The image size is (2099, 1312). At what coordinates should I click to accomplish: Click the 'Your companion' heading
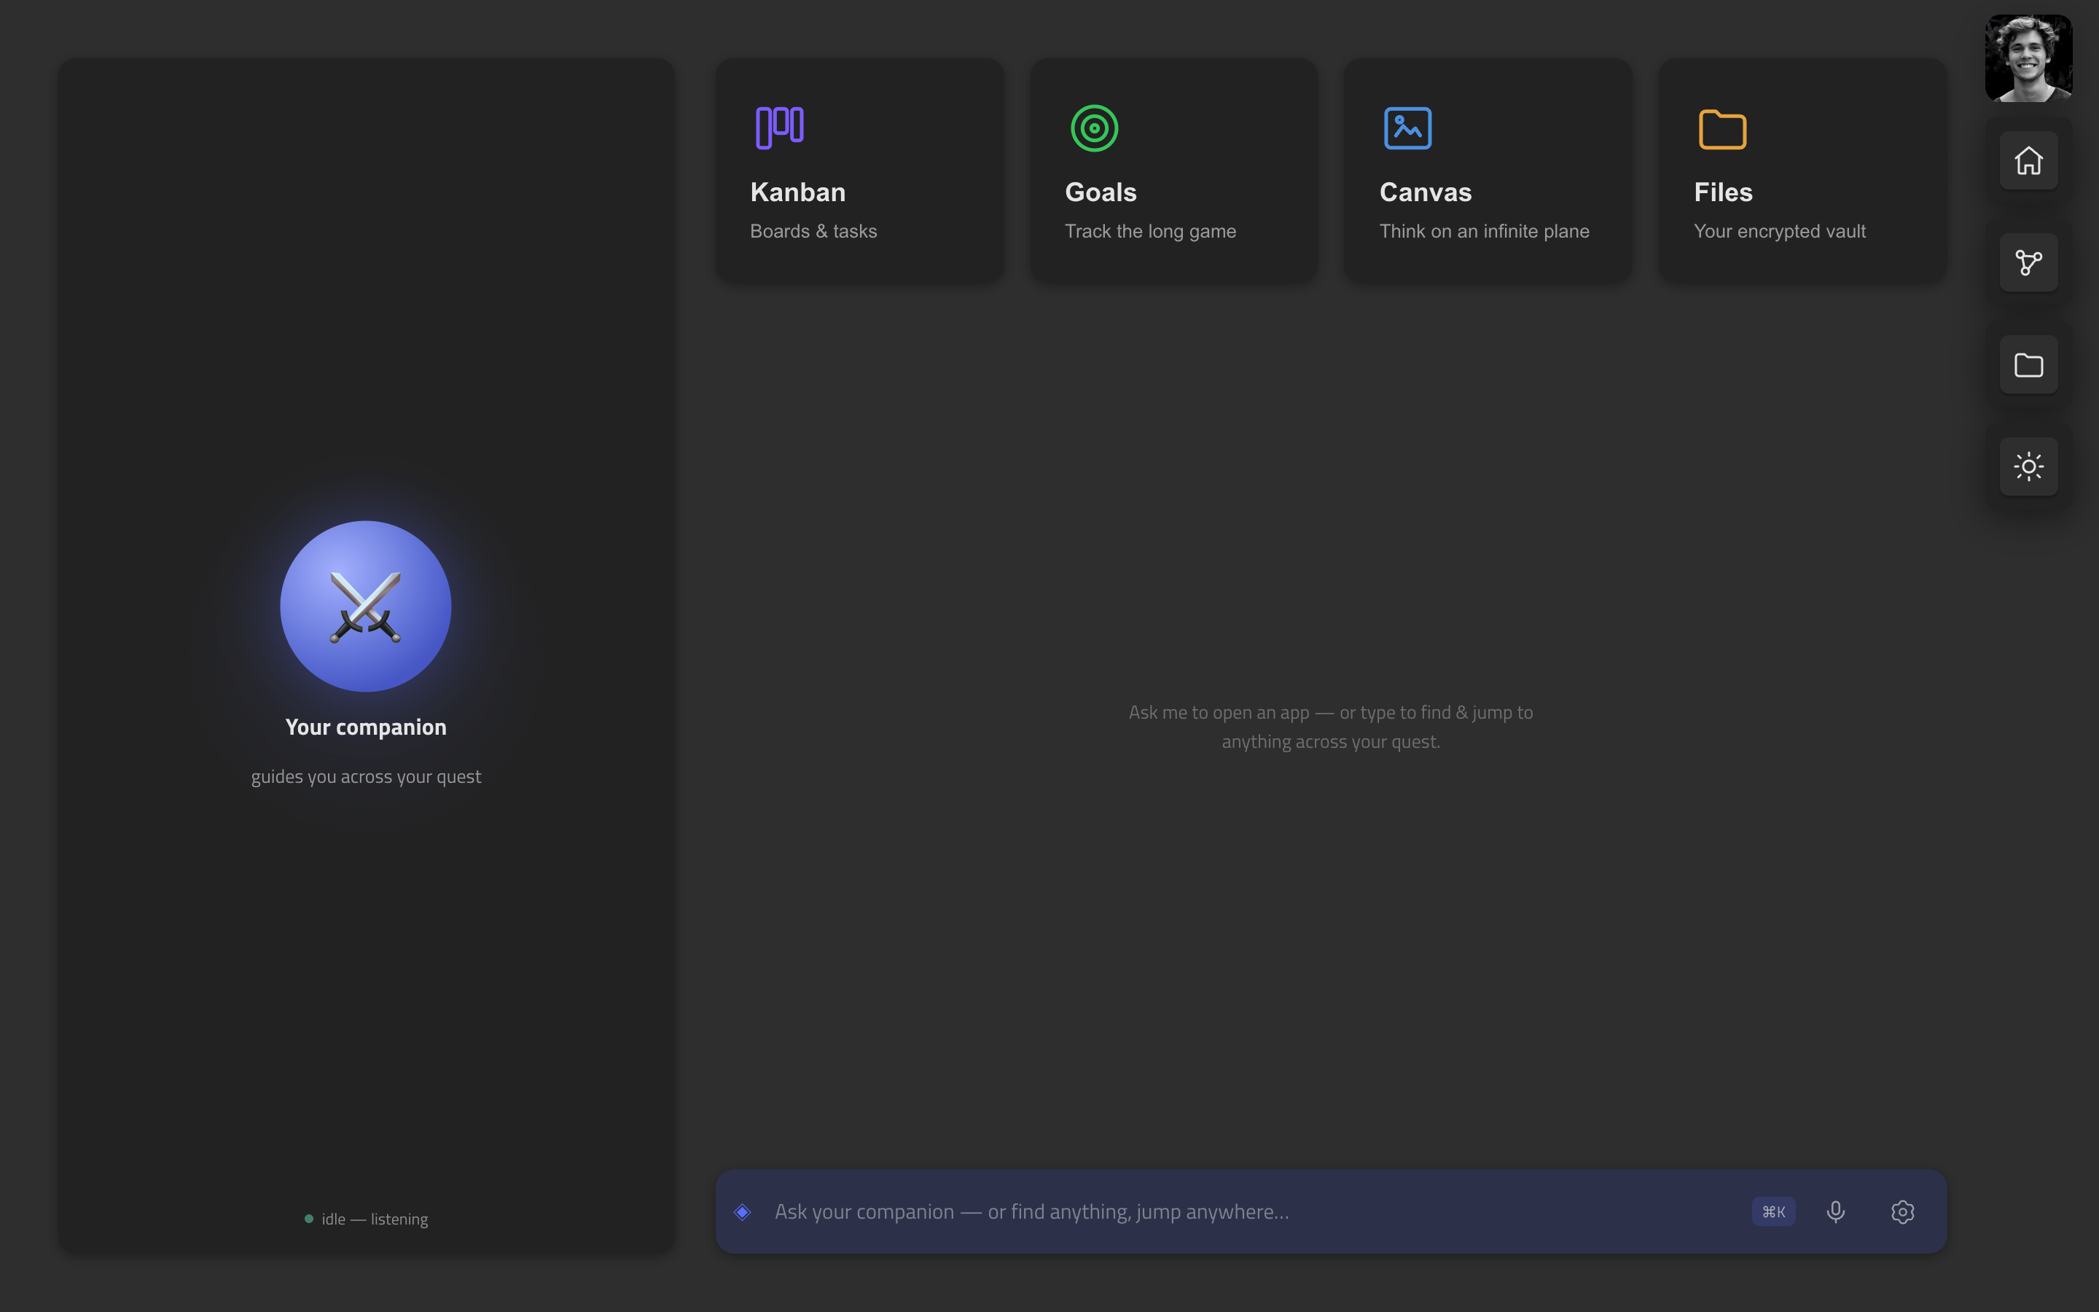(366, 727)
